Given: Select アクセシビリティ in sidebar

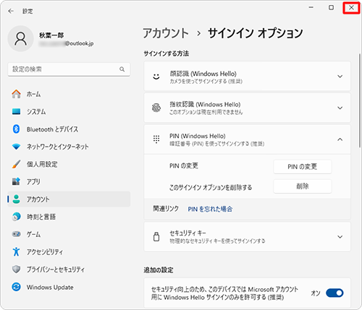Looking at the screenshot, I should [69, 251].
